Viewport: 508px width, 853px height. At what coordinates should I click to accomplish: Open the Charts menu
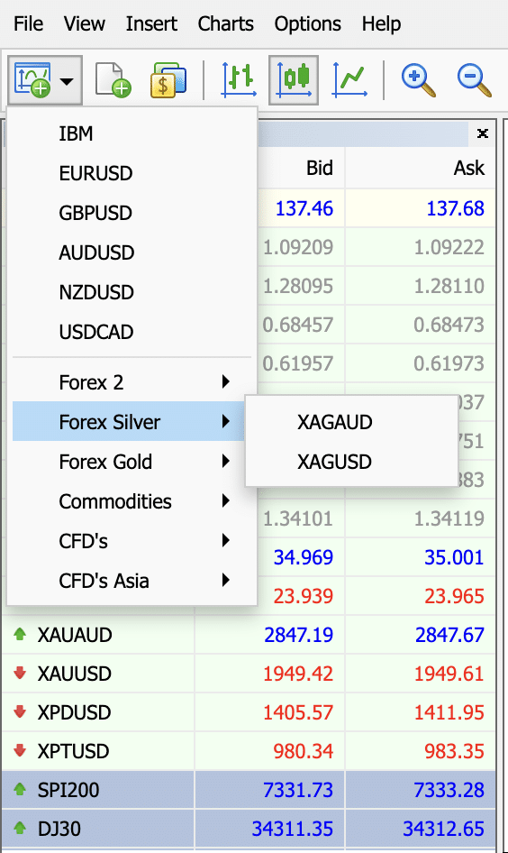click(x=225, y=24)
